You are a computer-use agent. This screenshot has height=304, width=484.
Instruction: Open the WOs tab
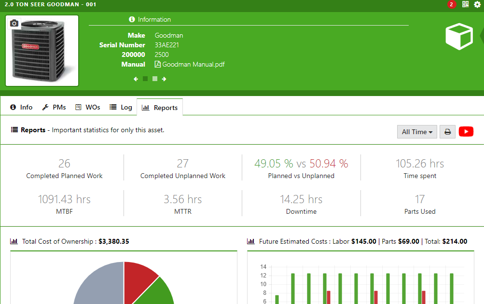click(88, 107)
